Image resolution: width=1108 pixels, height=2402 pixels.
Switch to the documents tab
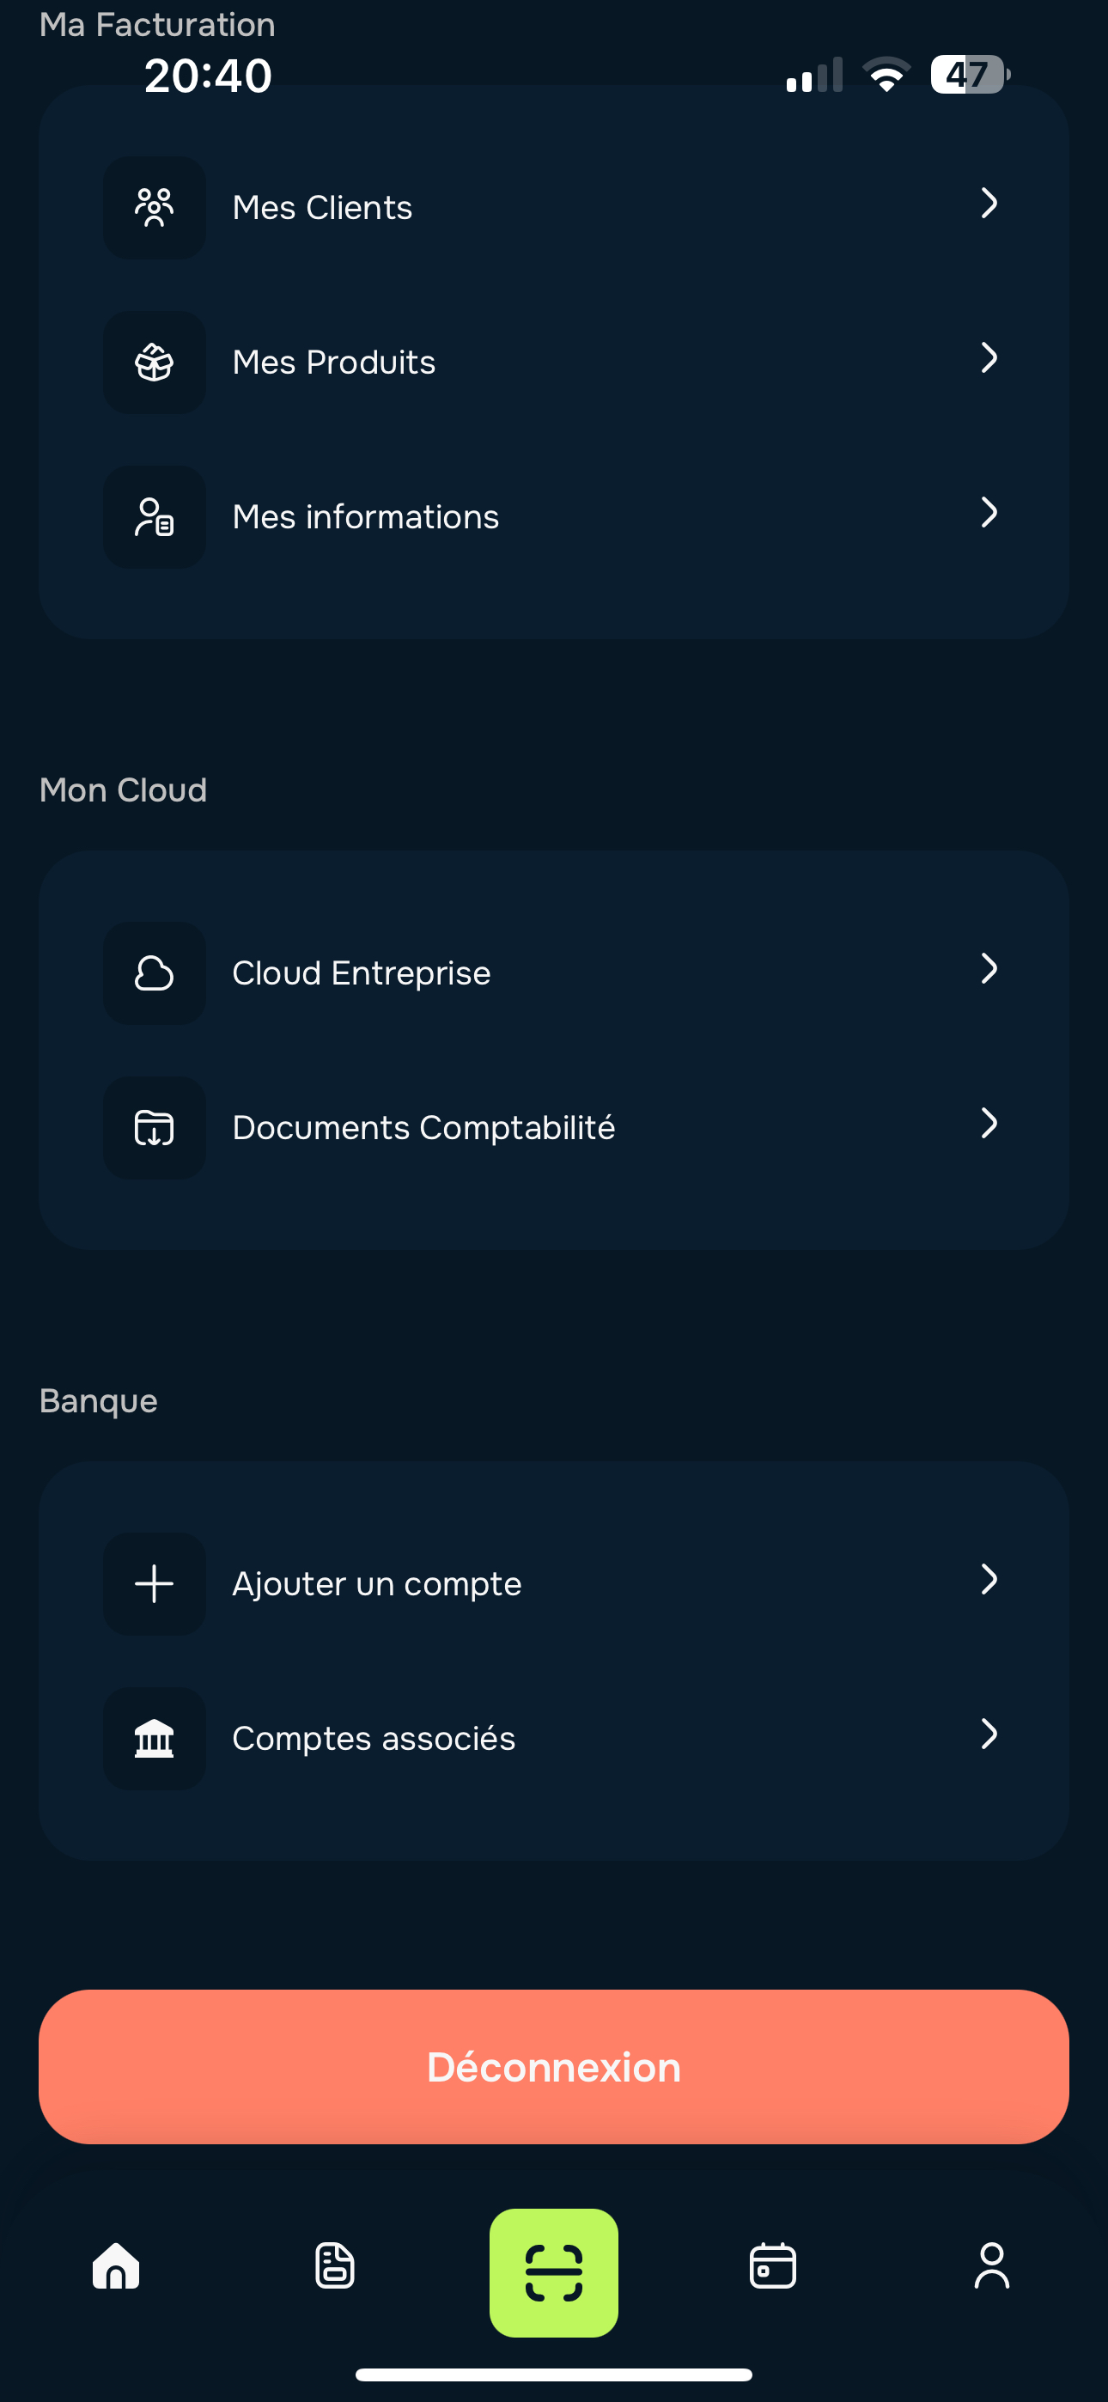[335, 2266]
